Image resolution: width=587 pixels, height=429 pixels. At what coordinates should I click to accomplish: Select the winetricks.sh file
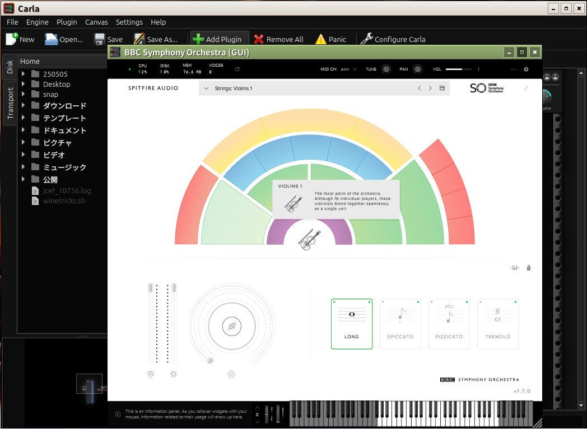64,200
